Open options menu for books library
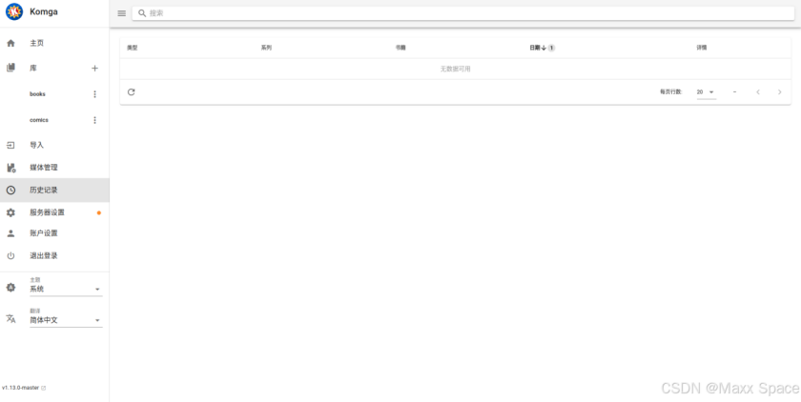This screenshot has width=801, height=402. (x=94, y=94)
